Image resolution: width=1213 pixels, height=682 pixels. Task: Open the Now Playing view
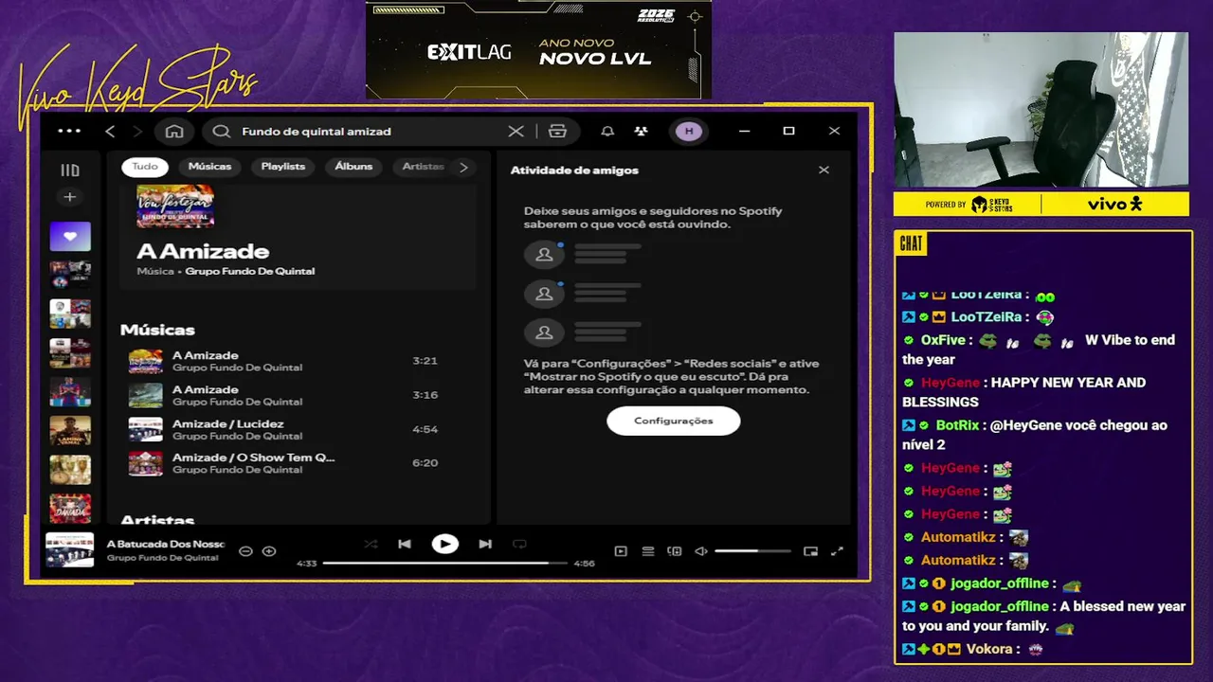pos(621,551)
